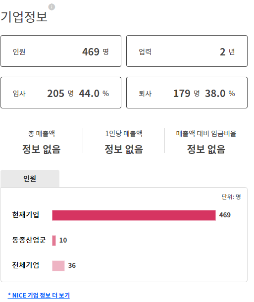The height and width of the screenshot is (302, 254).
Task: Select the 인원 tab above the chart
Action: pos(30,179)
